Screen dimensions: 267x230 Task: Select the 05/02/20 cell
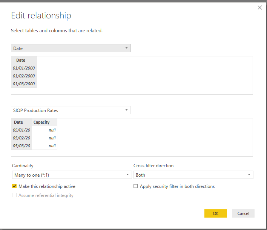point(21,138)
